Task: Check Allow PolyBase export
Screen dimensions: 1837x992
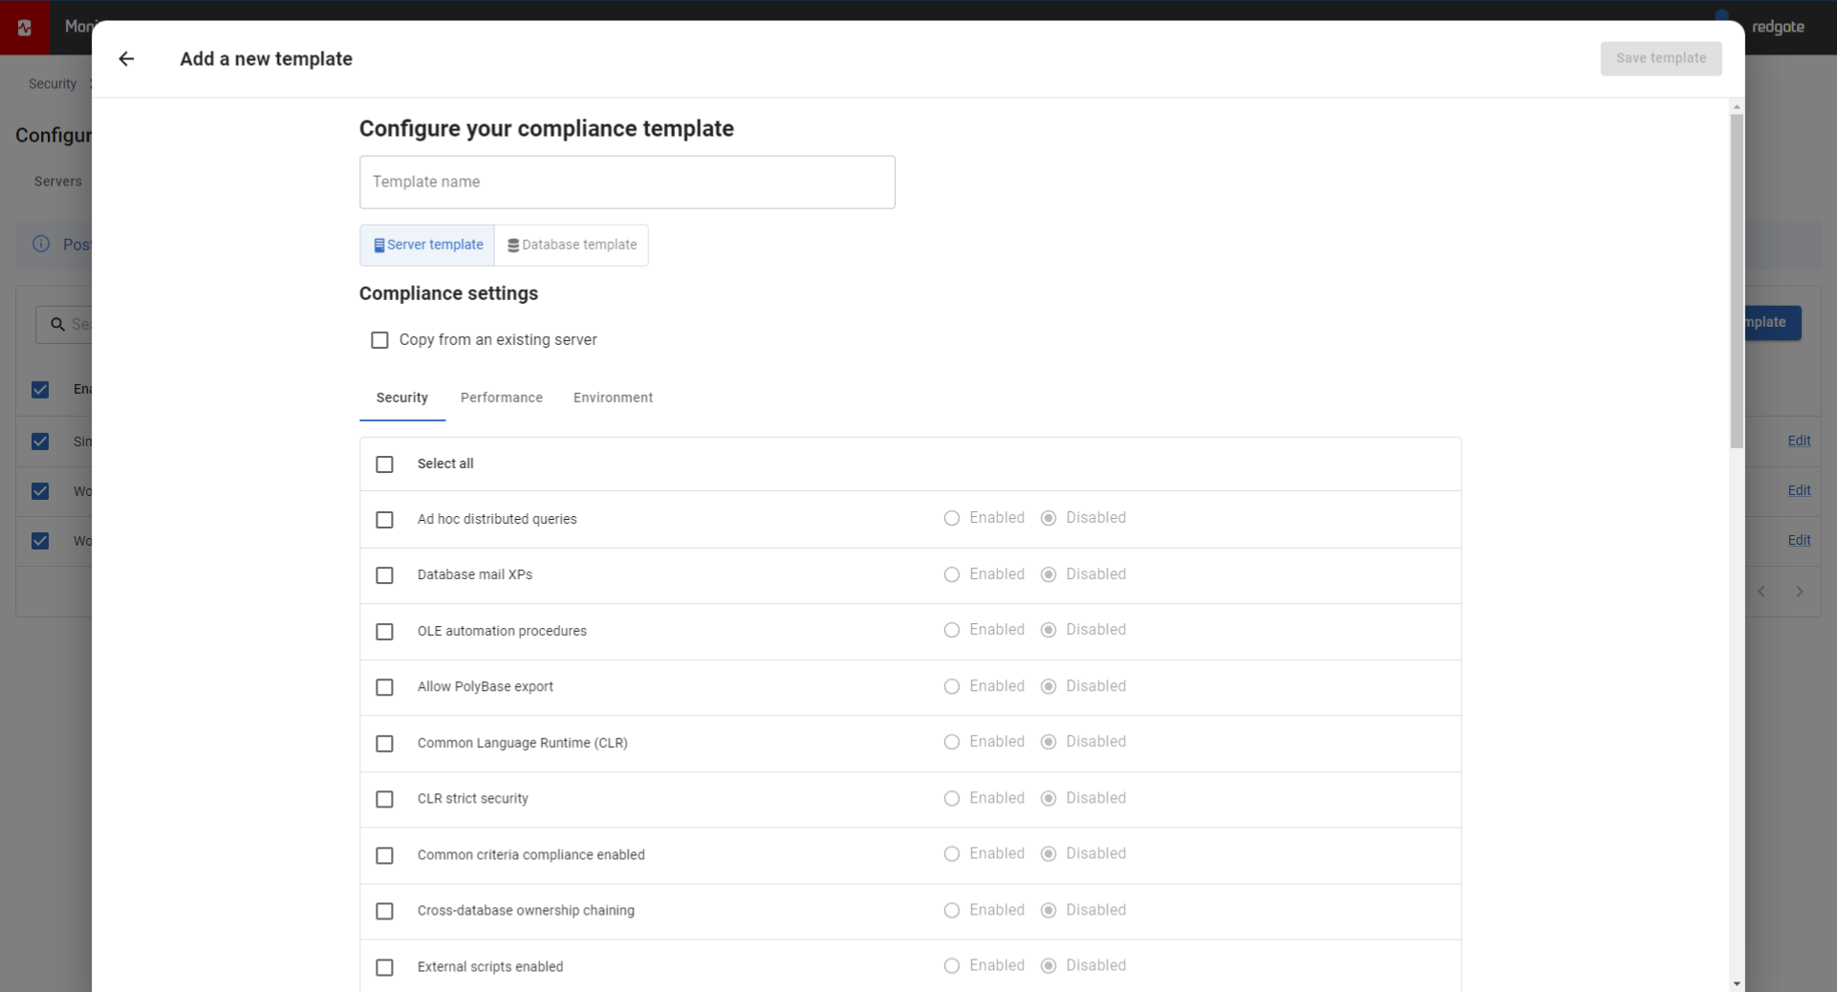Action: [384, 687]
